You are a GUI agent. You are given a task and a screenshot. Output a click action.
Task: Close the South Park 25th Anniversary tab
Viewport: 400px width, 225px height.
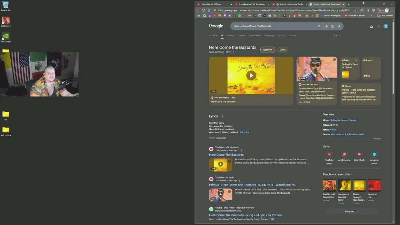click(x=269, y=4)
